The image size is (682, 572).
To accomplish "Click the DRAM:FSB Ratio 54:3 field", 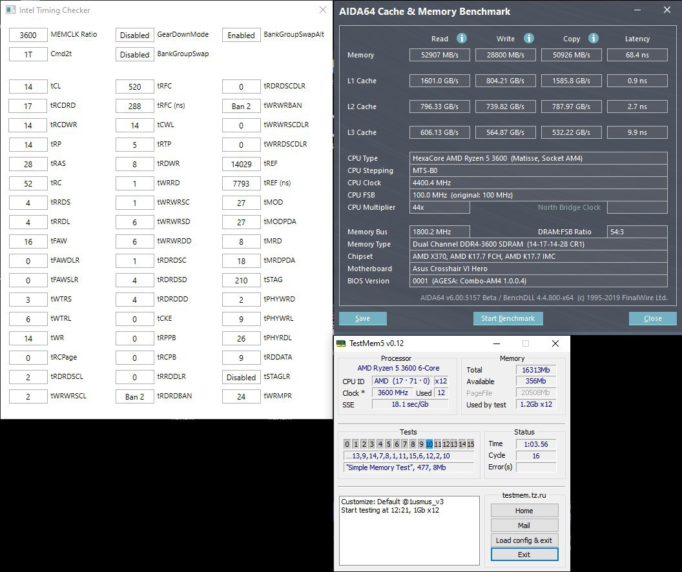I will tap(637, 232).
